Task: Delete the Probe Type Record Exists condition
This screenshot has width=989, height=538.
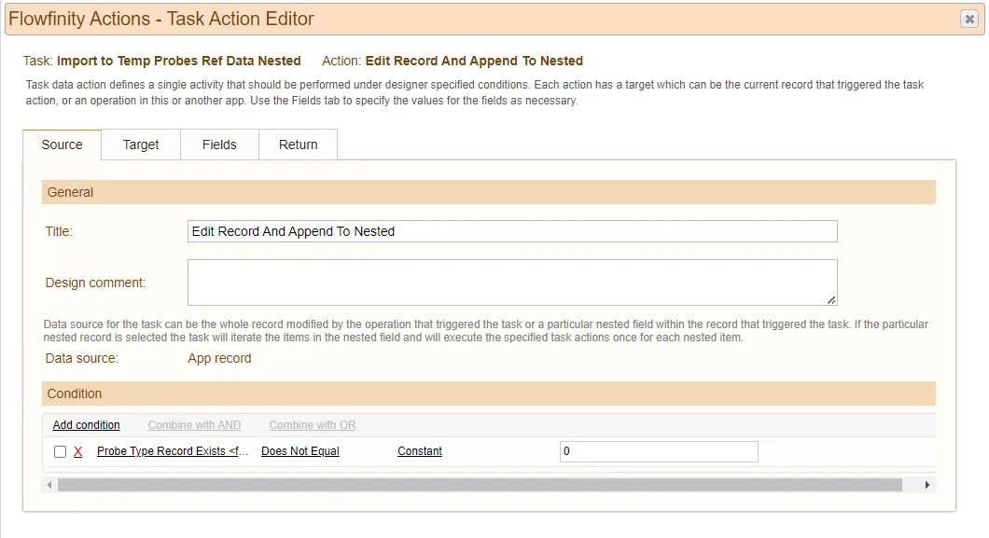Action: pos(78,451)
